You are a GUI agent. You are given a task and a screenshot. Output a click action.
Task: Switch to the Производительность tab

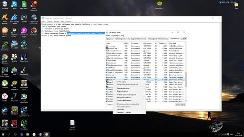(x=122, y=39)
